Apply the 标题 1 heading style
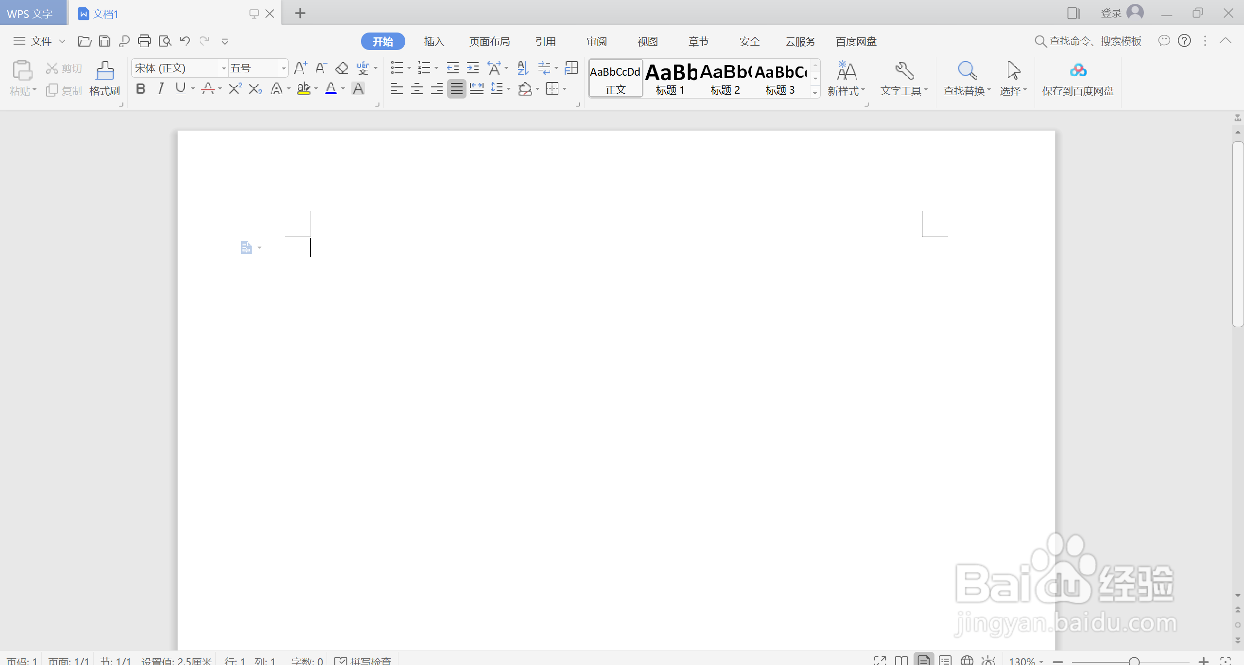 pos(670,78)
